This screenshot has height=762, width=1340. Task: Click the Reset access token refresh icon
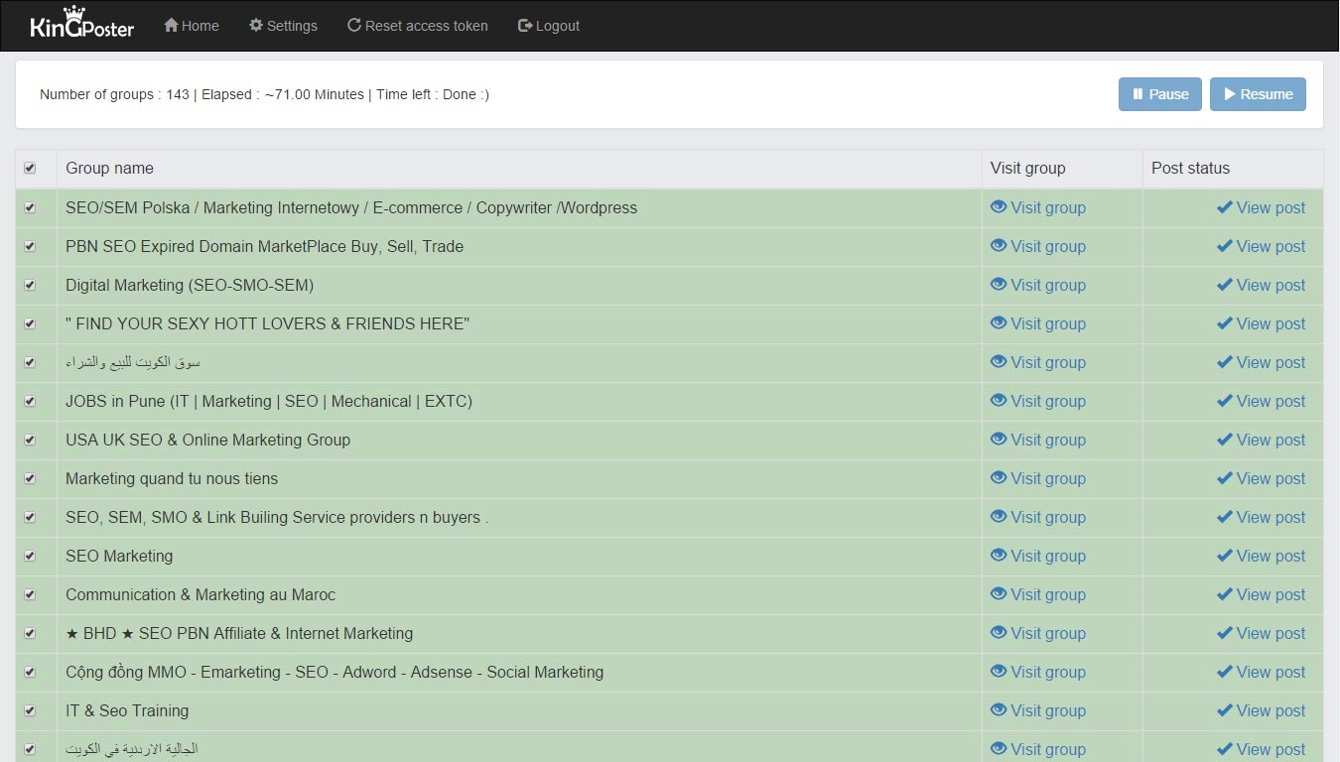coord(353,25)
